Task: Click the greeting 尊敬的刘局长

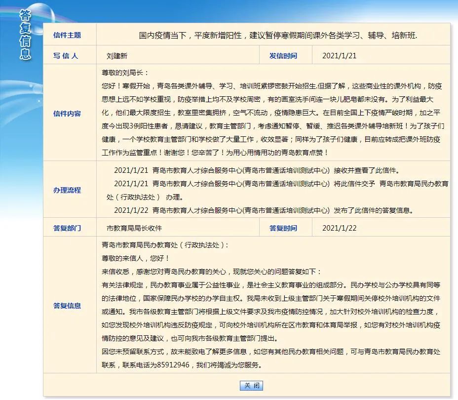Action: tap(125, 73)
